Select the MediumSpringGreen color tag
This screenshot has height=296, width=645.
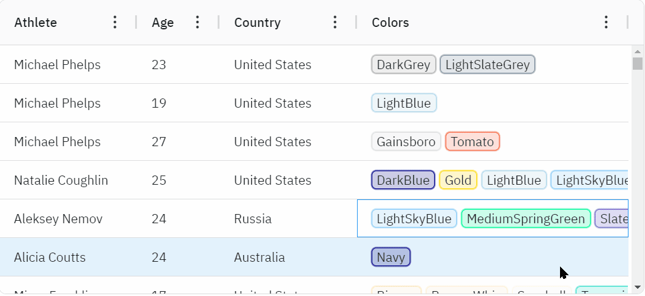(x=526, y=218)
